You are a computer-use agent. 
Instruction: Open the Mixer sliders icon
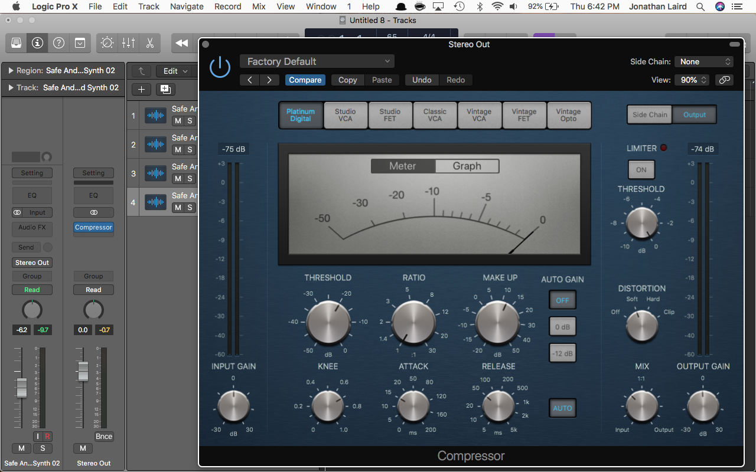tap(128, 43)
